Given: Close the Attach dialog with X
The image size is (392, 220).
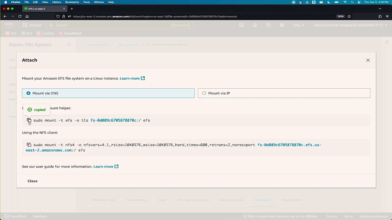Looking at the screenshot, I should 368,60.
